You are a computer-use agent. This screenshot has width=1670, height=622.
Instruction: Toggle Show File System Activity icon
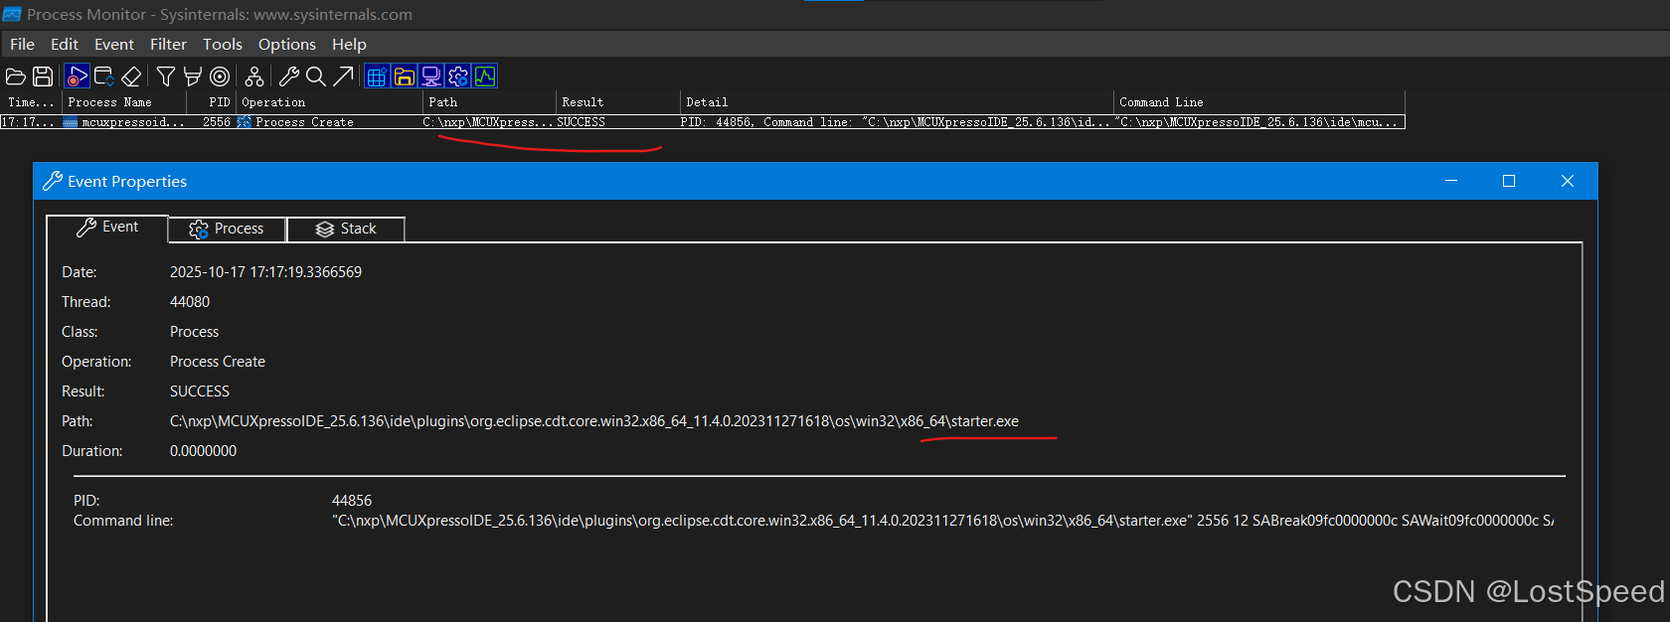[404, 77]
